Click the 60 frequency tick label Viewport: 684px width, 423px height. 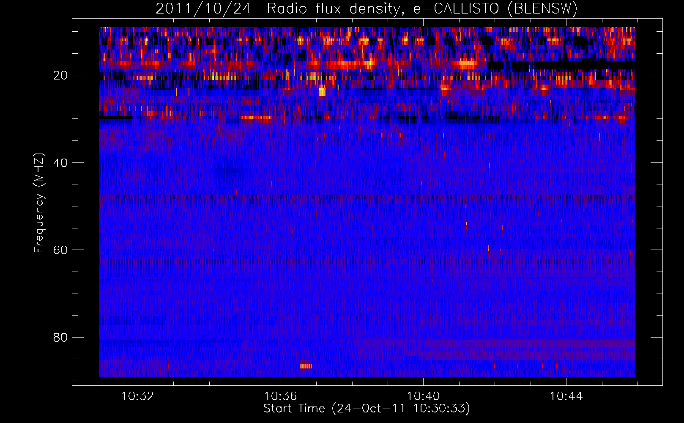(x=60, y=250)
